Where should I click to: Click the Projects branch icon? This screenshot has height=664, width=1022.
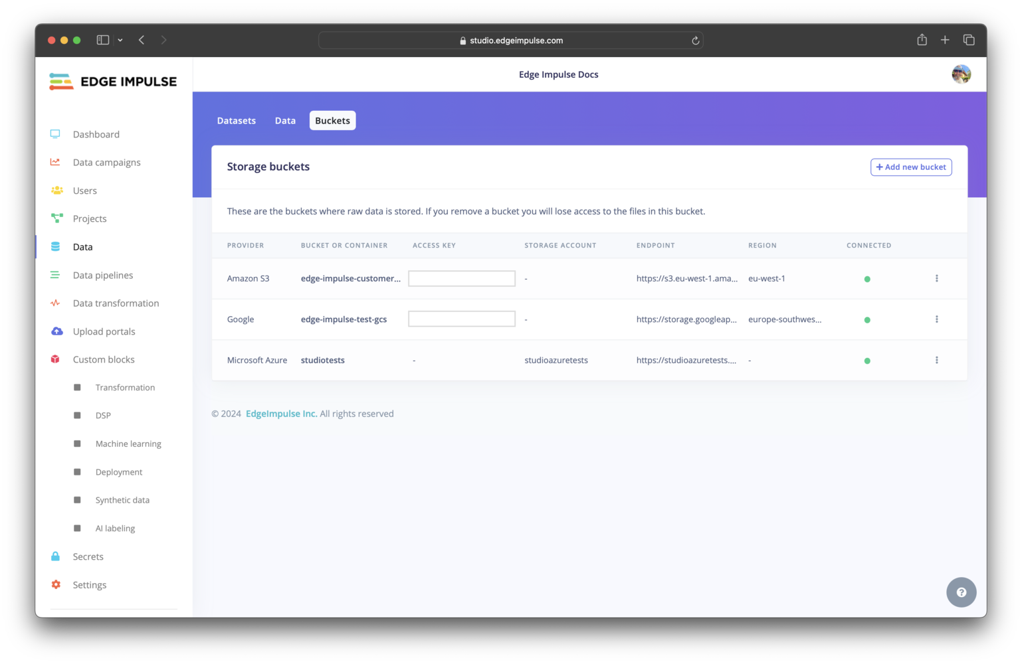pos(57,218)
